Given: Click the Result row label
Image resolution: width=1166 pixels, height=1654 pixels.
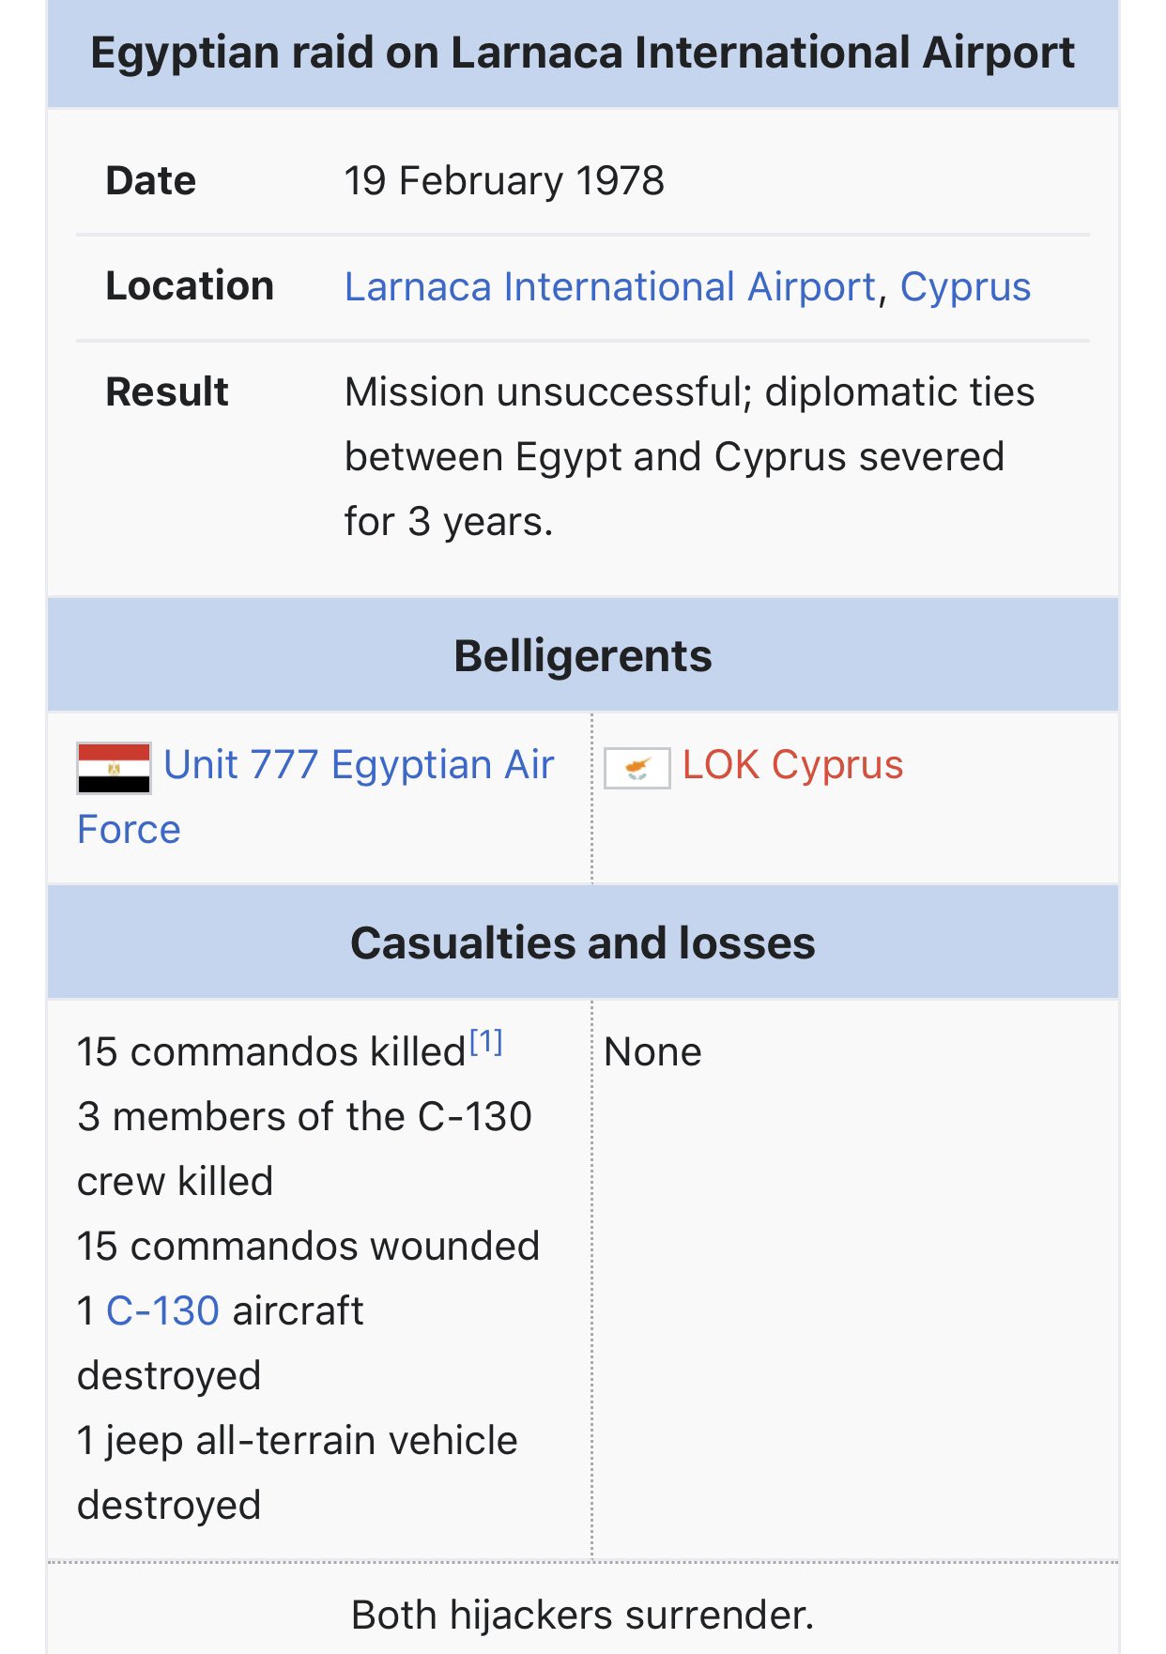Looking at the screenshot, I should tap(167, 391).
